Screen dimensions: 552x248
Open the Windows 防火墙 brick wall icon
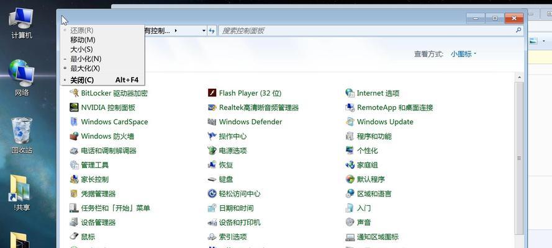(74, 136)
